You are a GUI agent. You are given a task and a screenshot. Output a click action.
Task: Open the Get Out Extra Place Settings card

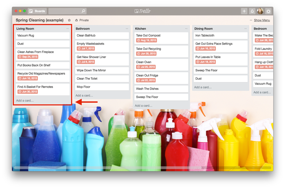[221, 46]
